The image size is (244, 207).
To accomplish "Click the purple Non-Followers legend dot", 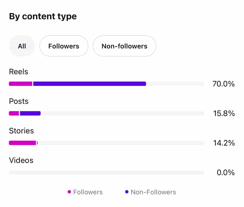I will pyautogui.click(x=127, y=192).
